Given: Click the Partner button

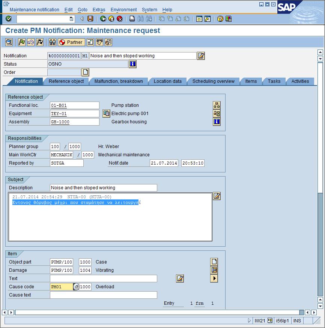Looking at the screenshot, I should click(71, 42).
